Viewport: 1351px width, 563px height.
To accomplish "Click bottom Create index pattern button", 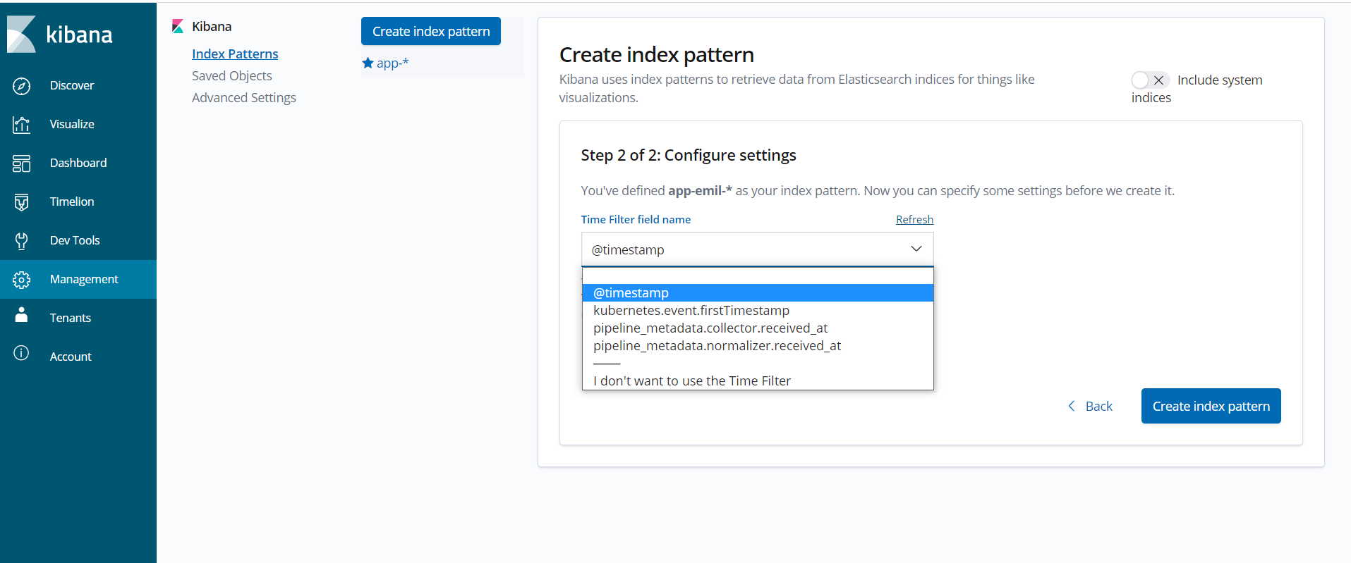I will pos(1211,406).
